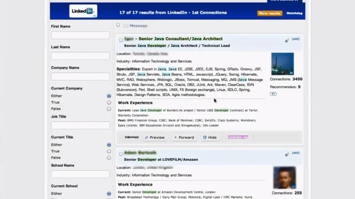Open the second candidate's profile photo

tap(284, 177)
